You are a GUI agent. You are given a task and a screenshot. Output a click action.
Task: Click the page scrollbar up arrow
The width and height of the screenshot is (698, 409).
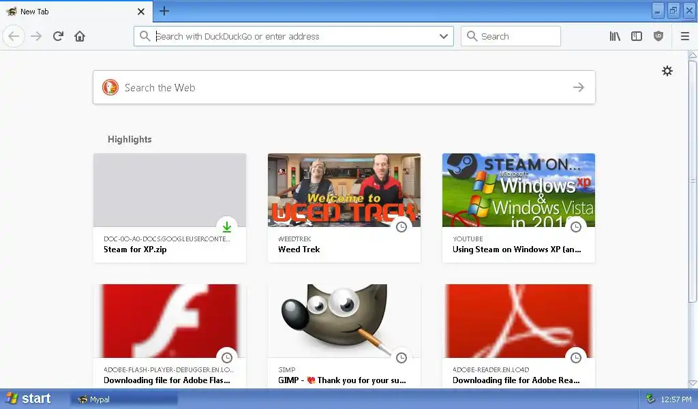[x=693, y=55]
